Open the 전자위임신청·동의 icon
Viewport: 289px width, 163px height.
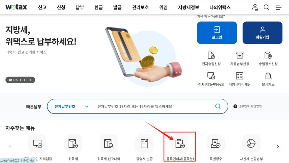[211, 76]
